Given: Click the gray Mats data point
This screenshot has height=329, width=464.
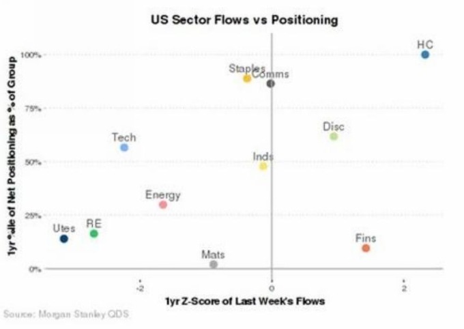Looking at the screenshot, I should point(214,264).
